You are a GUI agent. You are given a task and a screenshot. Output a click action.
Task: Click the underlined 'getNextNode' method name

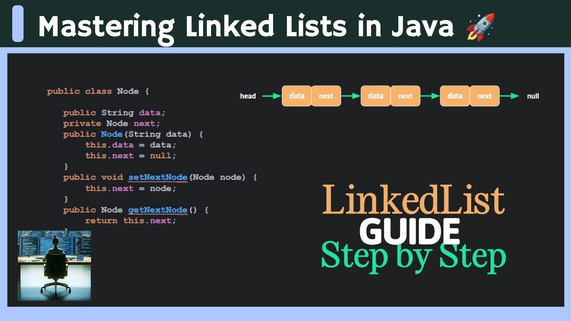[158, 210]
